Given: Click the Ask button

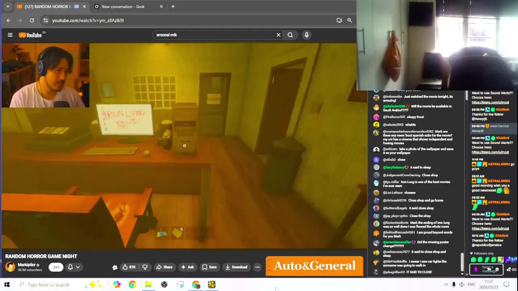Looking at the screenshot, I should [187, 267].
